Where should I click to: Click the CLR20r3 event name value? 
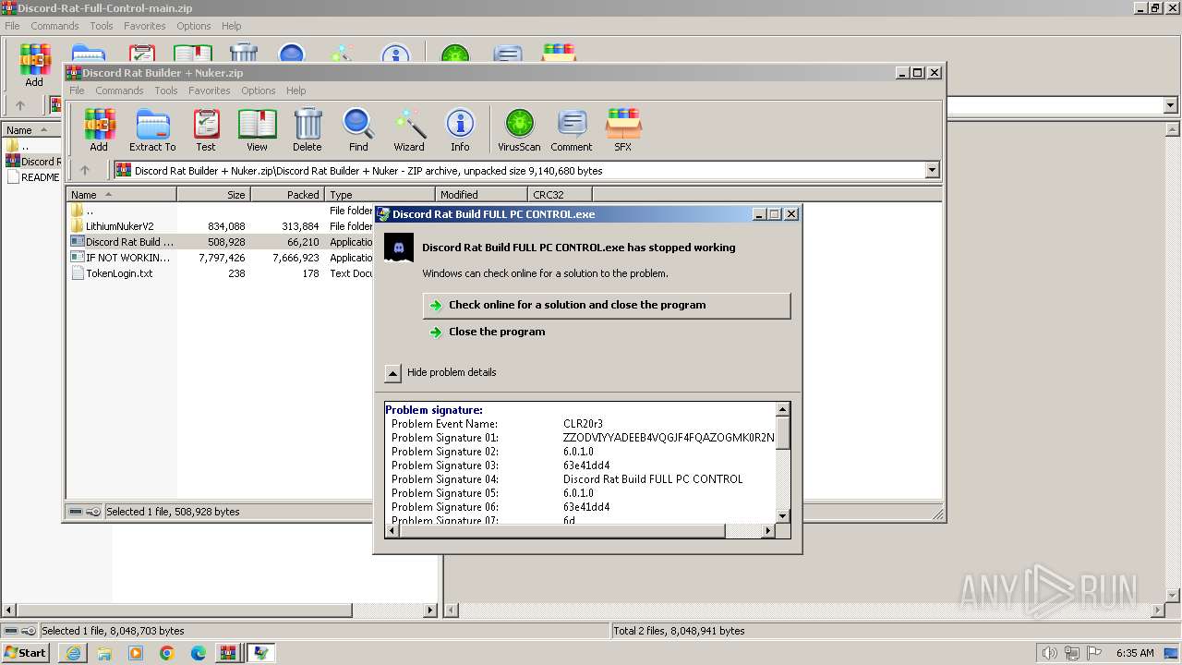(x=583, y=424)
